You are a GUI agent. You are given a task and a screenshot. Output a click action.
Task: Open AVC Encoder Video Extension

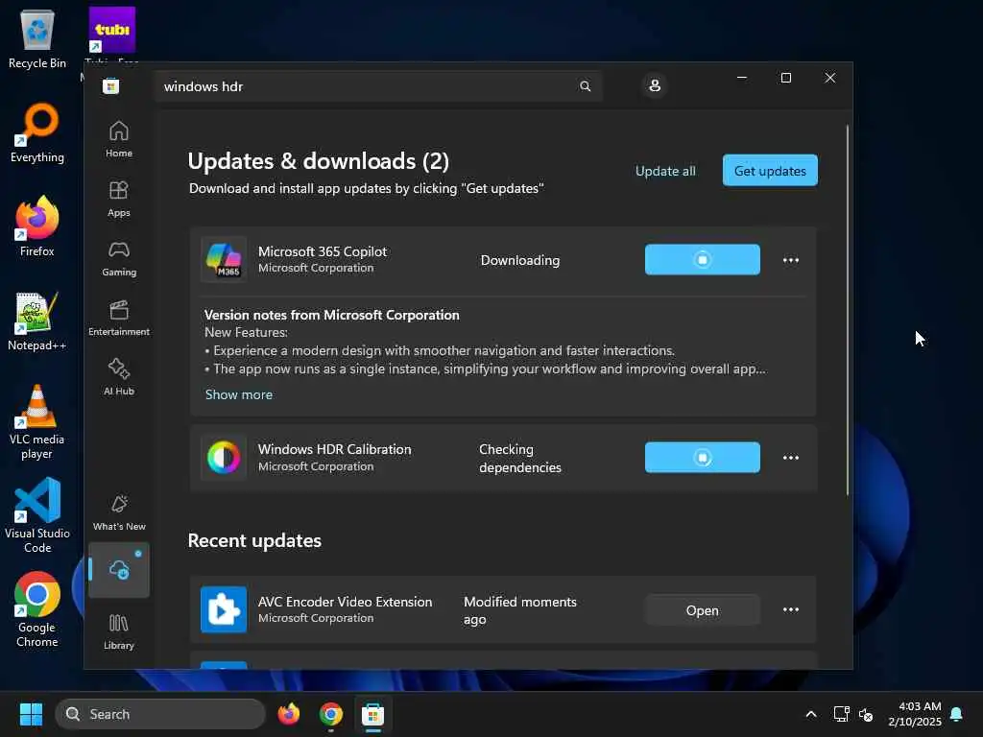tap(702, 610)
